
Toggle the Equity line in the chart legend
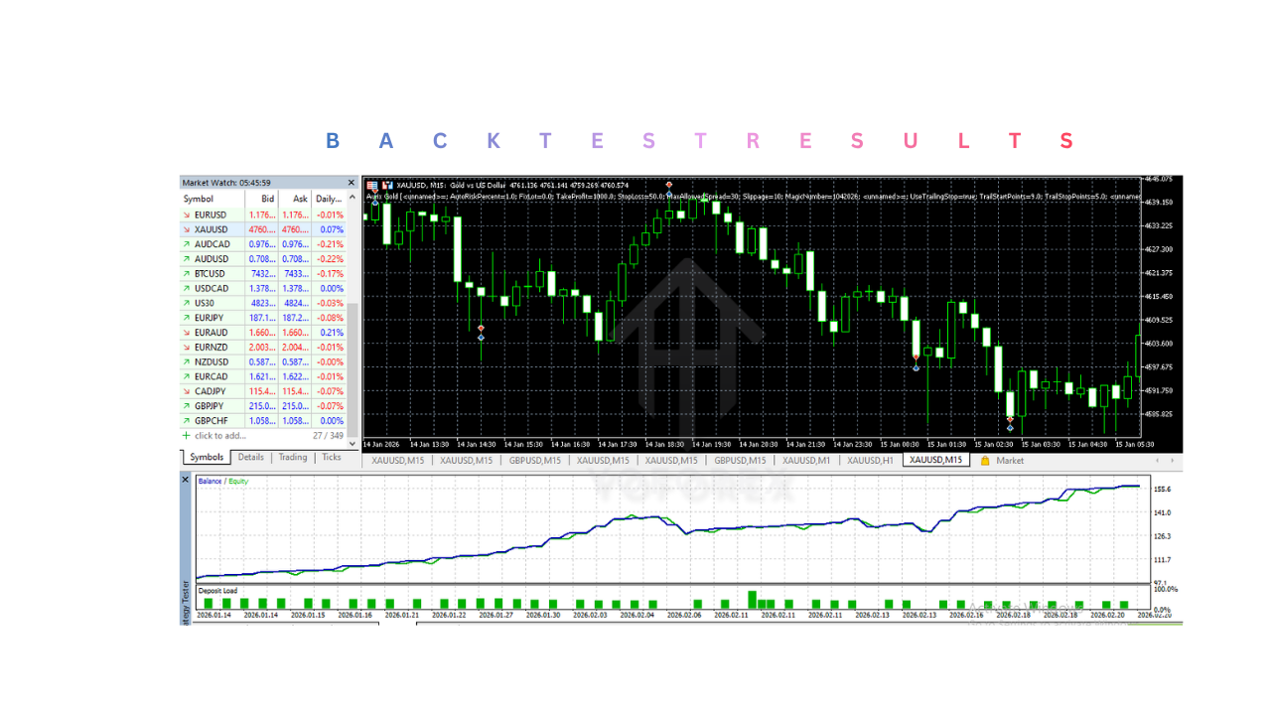tap(239, 479)
